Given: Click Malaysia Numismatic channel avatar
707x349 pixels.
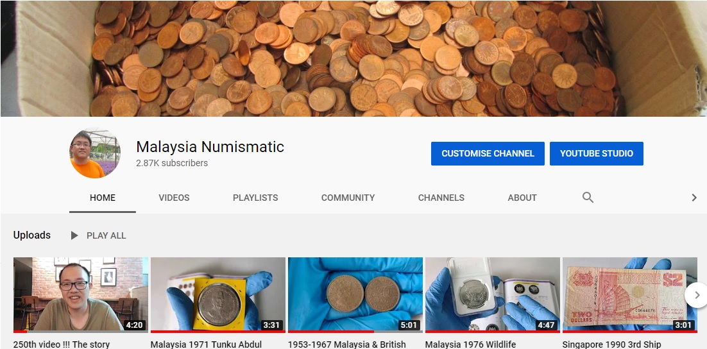Looking at the screenshot, I should (95, 153).
